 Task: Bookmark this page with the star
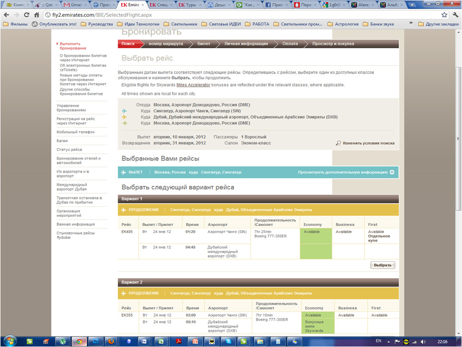[x=444, y=15]
